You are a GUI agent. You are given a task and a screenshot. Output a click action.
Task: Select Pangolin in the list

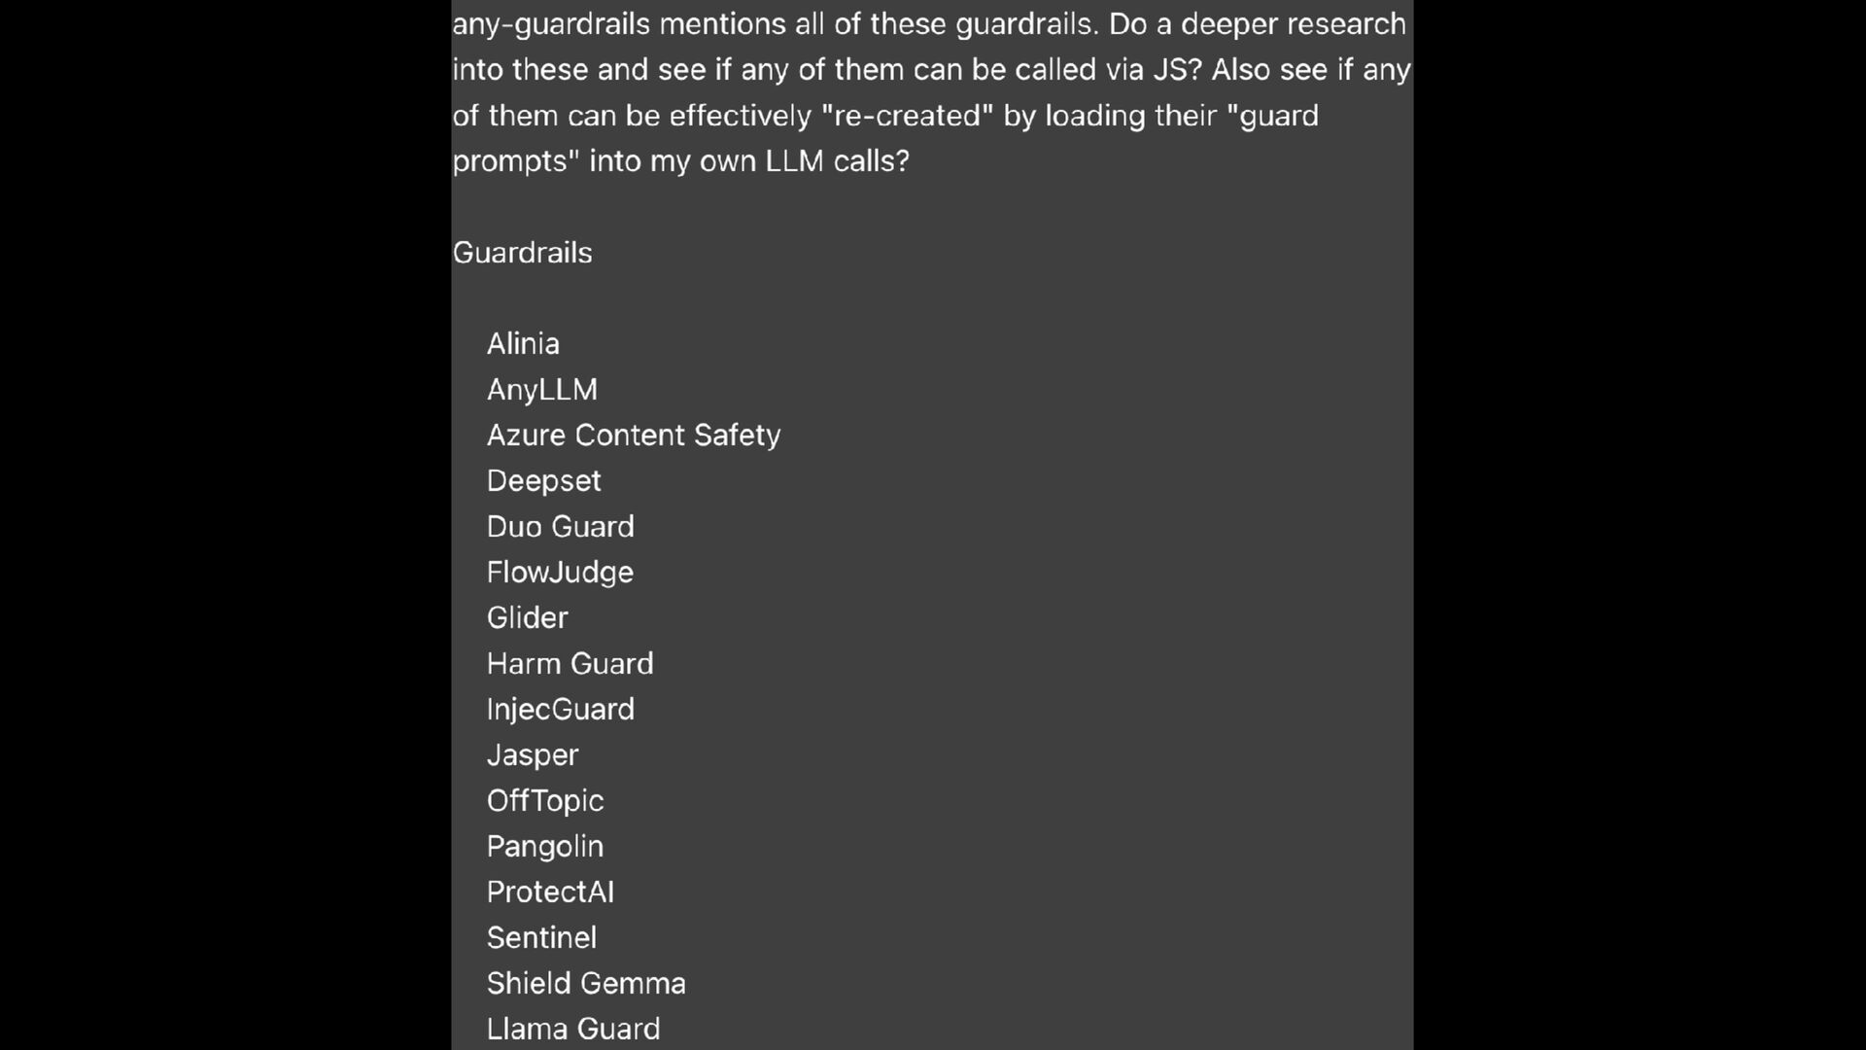pyautogui.click(x=544, y=847)
